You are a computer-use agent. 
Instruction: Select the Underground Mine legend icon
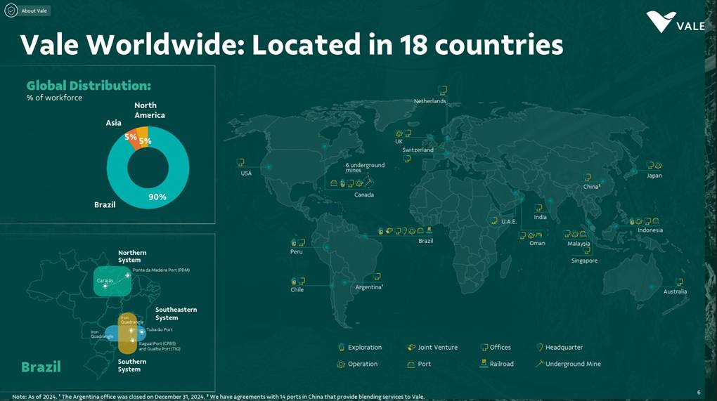pos(539,363)
